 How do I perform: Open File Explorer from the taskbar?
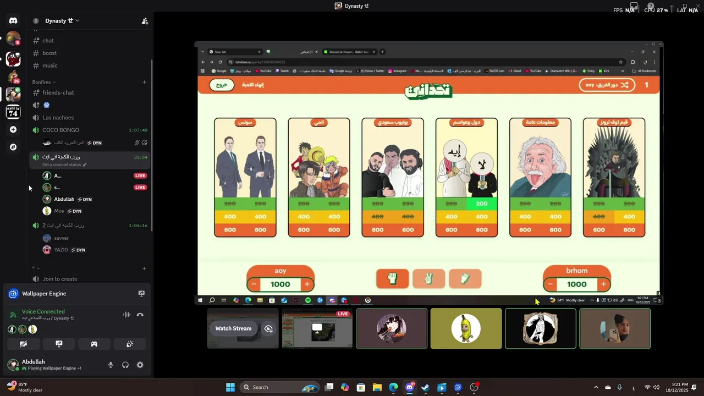click(377, 387)
